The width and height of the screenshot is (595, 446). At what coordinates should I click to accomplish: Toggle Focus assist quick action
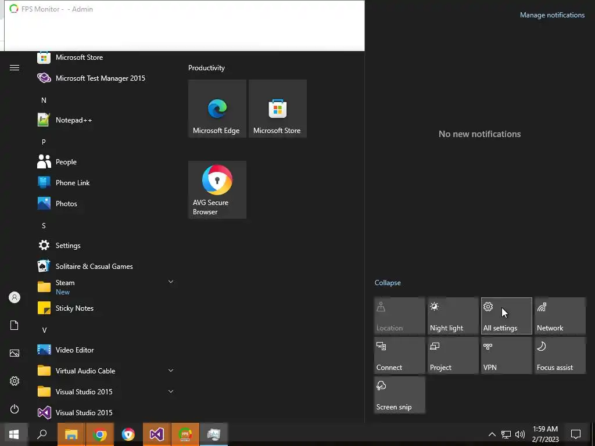pyautogui.click(x=560, y=355)
